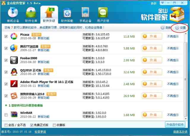Upgrade 搜狗拼音输入法 with 升级 button
The image size is (190, 136).
tap(152, 96)
